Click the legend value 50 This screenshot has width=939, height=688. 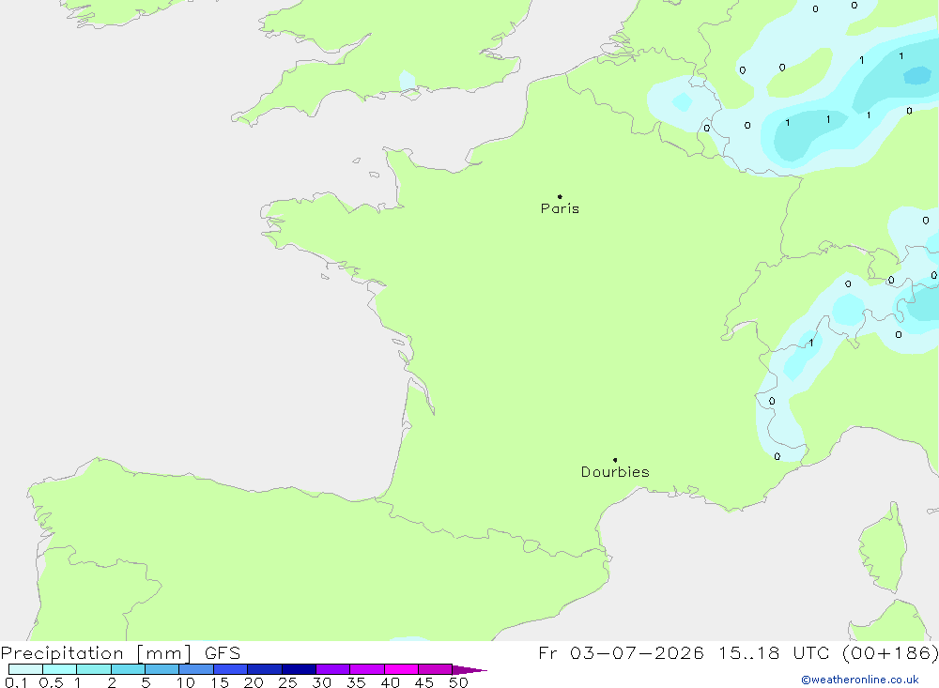tap(458, 682)
